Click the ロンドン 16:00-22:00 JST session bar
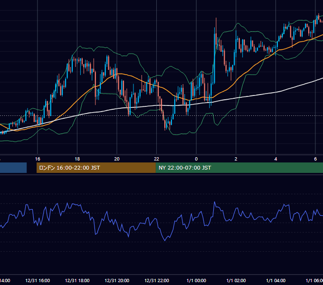 (x=96, y=168)
